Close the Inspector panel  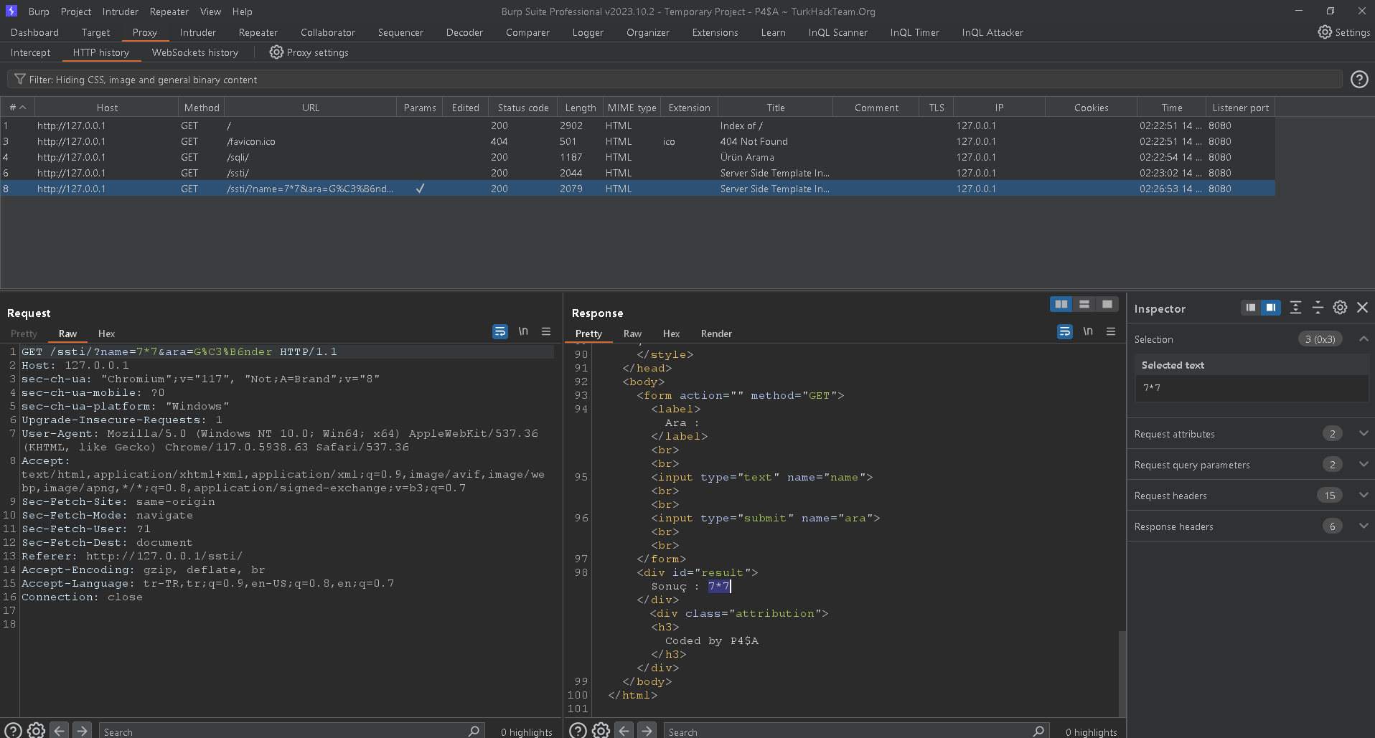pos(1362,308)
